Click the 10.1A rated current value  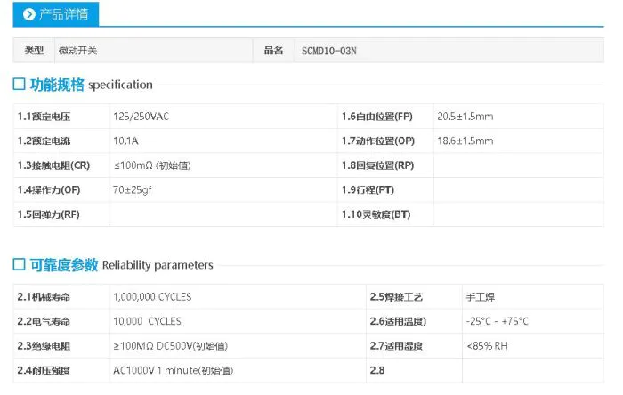click(125, 141)
